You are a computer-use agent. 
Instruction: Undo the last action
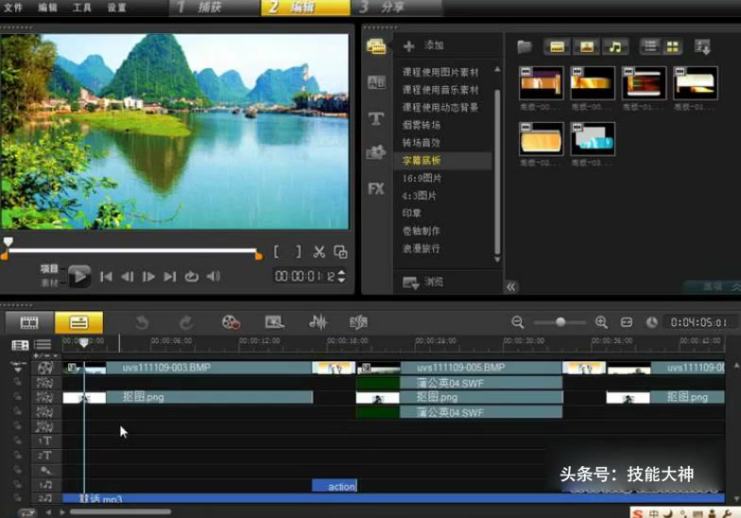[x=142, y=323]
